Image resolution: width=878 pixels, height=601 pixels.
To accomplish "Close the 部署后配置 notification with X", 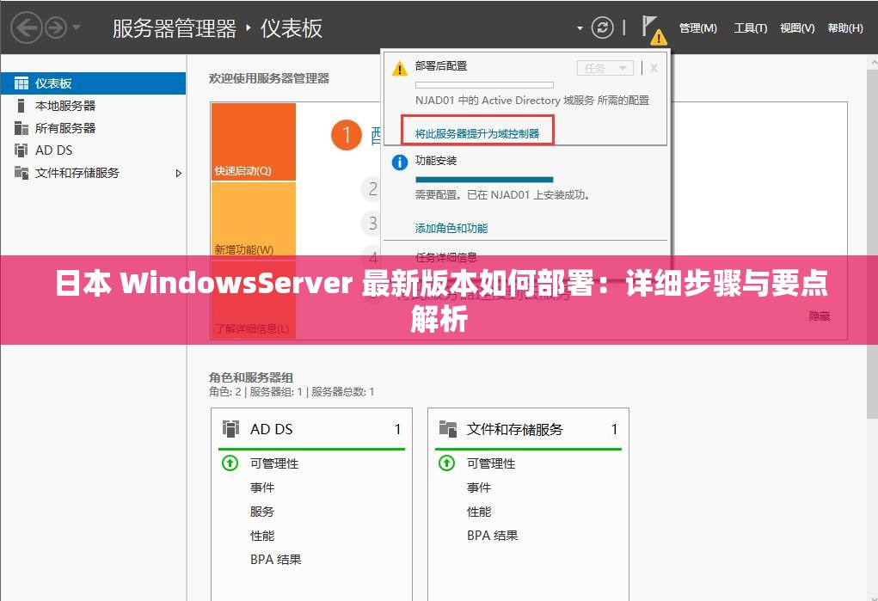I will 654,67.
